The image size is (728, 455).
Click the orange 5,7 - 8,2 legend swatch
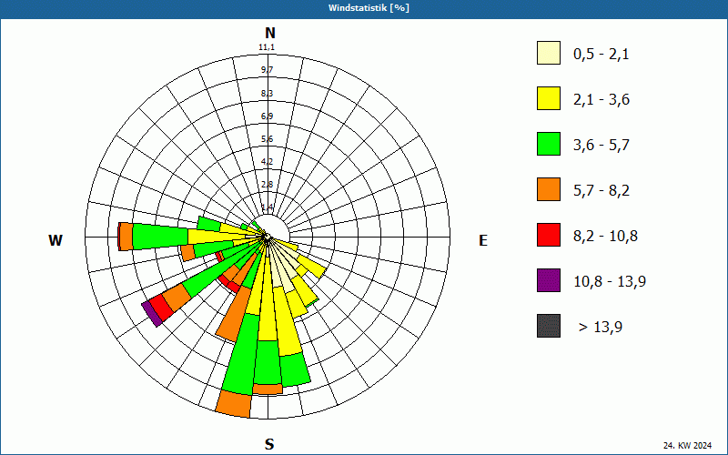pos(549,189)
